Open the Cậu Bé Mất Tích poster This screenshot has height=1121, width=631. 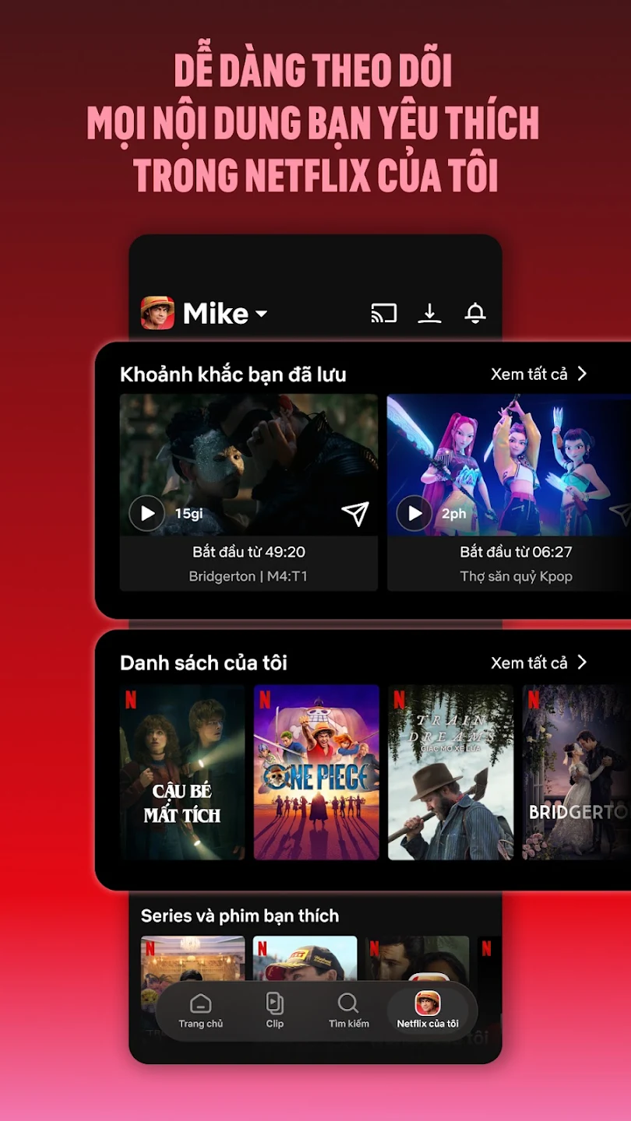pyautogui.click(x=182, y=772)
